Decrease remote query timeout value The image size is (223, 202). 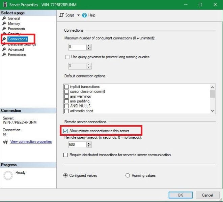tap(89, 146)
